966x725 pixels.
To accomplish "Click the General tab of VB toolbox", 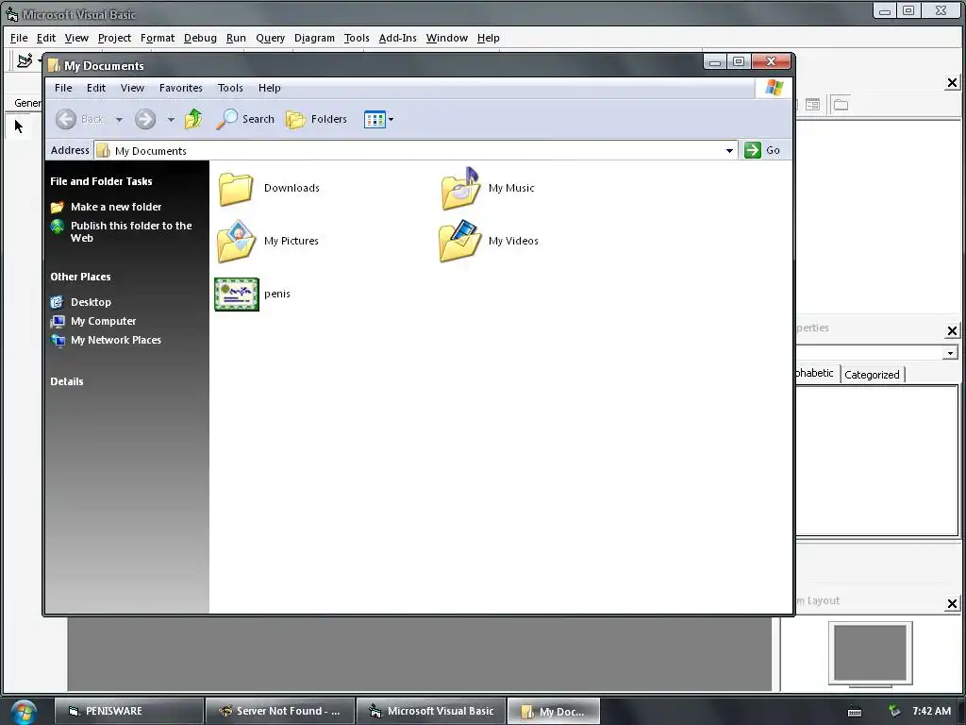I will point(27,103).
